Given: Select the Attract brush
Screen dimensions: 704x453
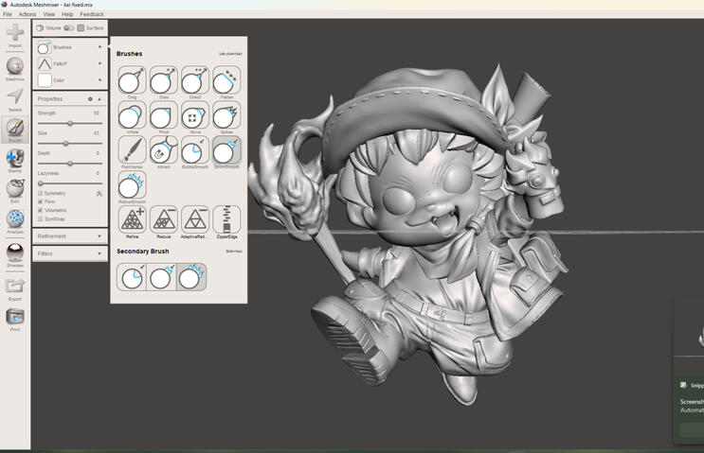Looking at the screenshot, I should point(164,152).
